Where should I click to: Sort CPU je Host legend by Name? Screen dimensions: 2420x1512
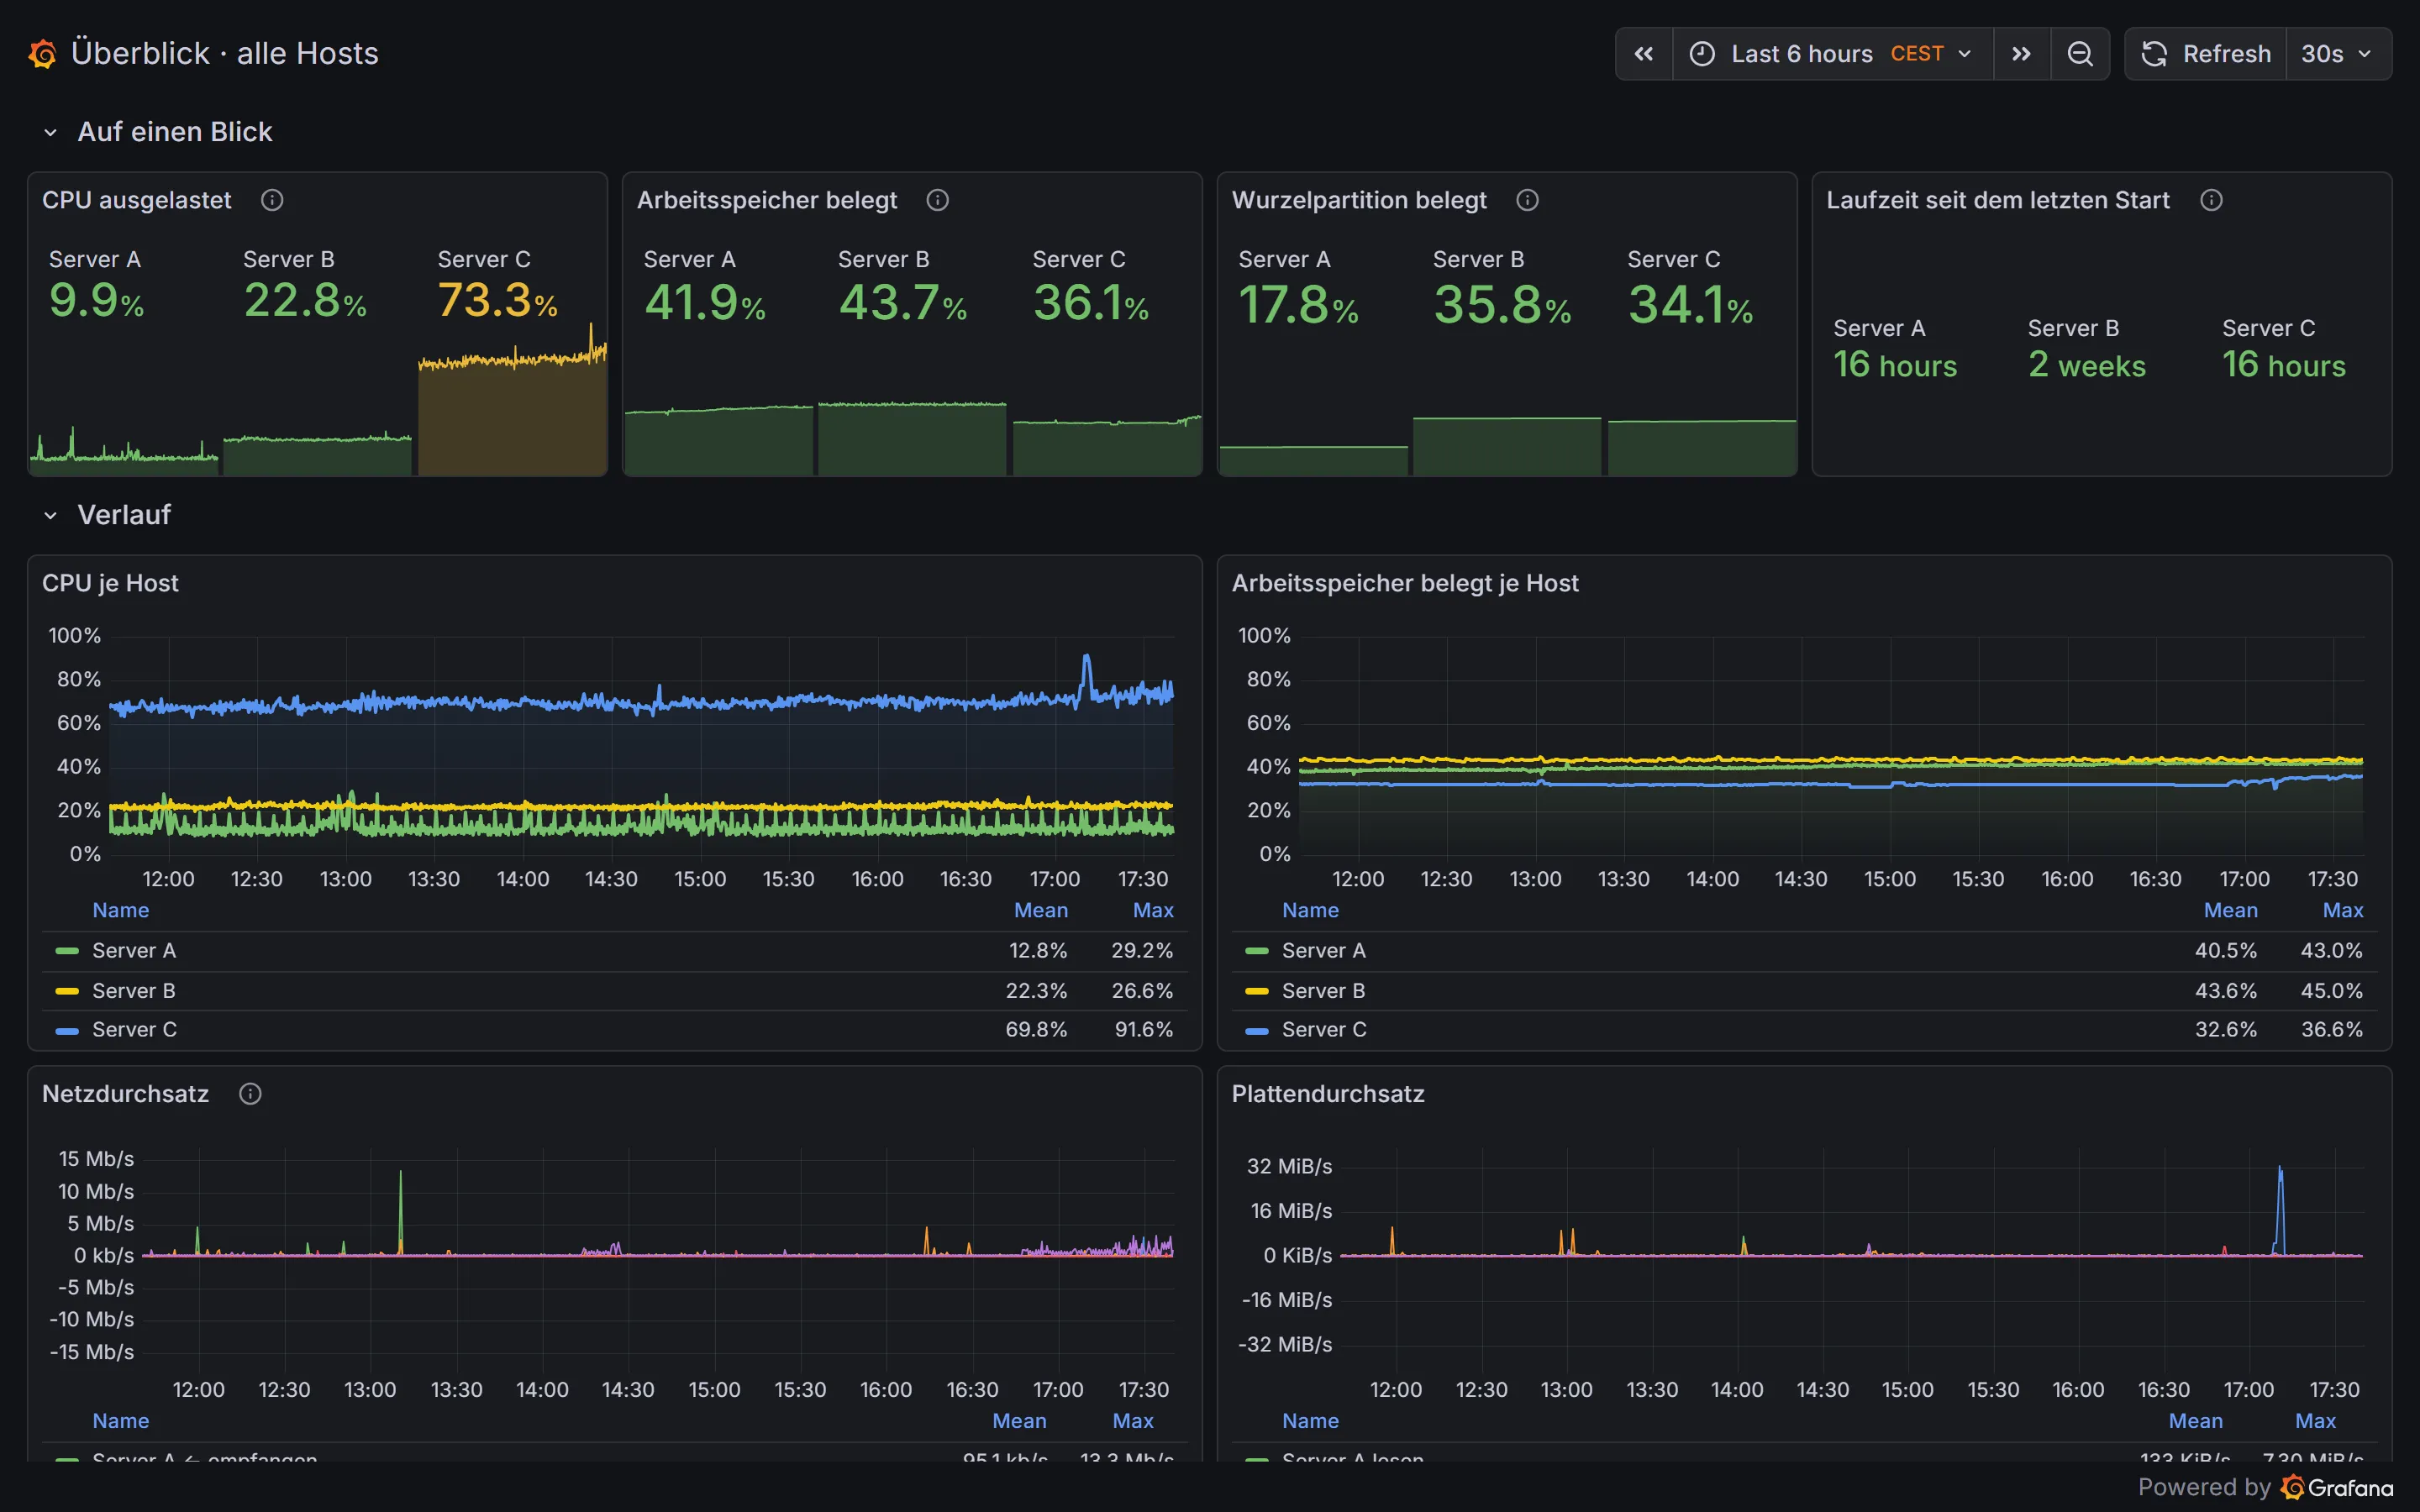click(x=121, y=910)
